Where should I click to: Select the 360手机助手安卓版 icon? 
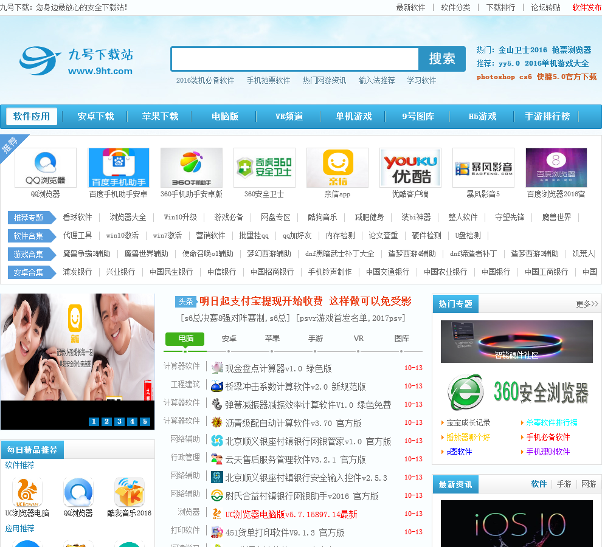click(191, 168)
